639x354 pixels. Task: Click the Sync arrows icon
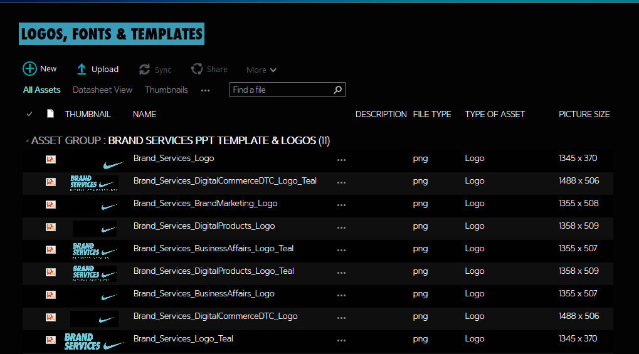144,70
